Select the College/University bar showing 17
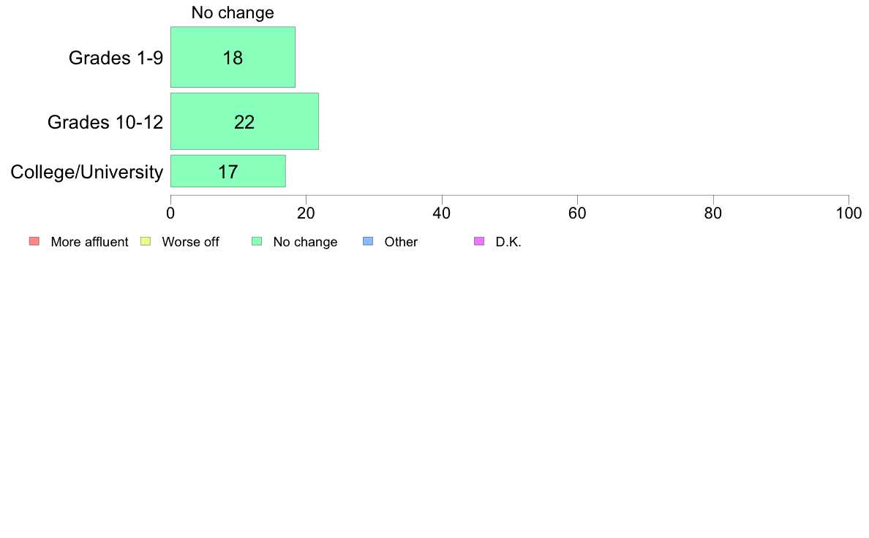Screen dimensions: 869x538 pos(227,171)
